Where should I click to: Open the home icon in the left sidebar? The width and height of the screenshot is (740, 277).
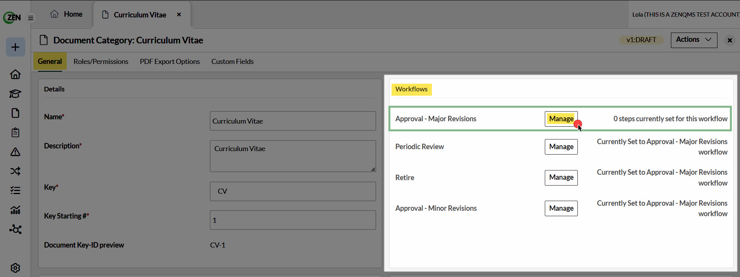coord(16,74)
